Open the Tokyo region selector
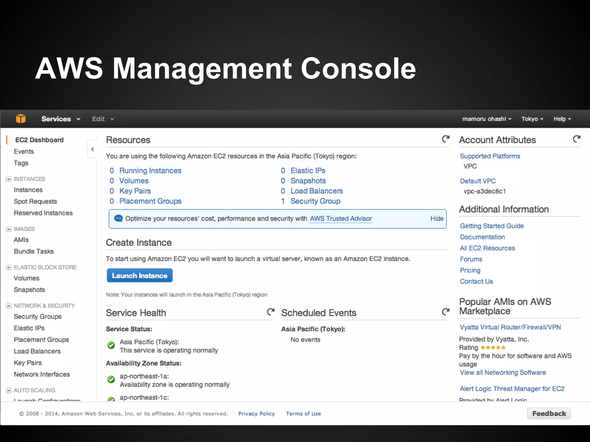590x442 pixels. [532, 119]
